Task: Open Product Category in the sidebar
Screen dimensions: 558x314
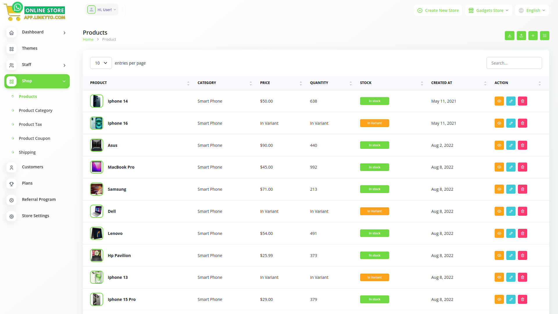Action: click(35, 110)
